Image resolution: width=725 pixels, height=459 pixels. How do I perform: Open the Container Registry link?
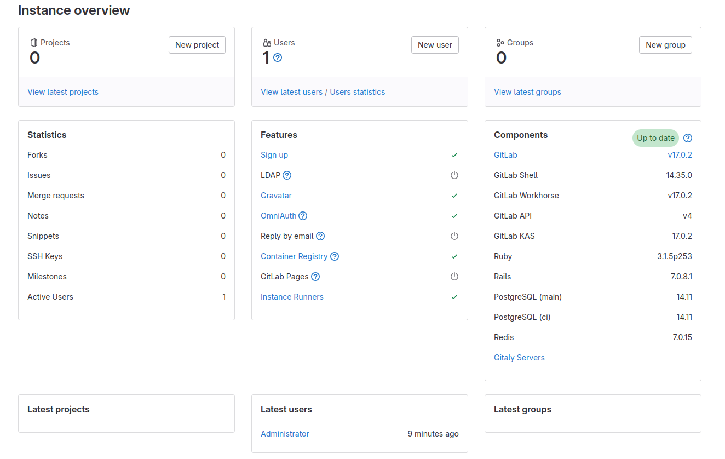294,256
